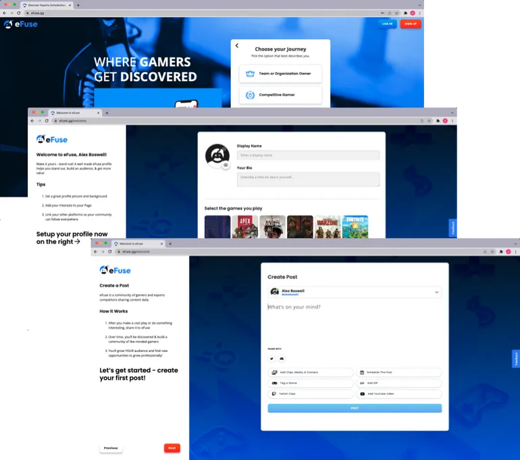Screen dimensions: 520x460
Task: Click Feedback tab in middle window
Action: tap(452, 228)
